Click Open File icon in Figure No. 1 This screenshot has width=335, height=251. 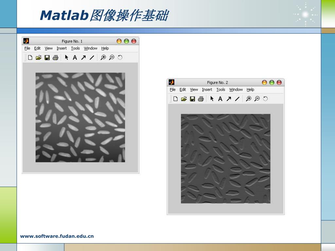pyautogui.click(x=39, y=58)
